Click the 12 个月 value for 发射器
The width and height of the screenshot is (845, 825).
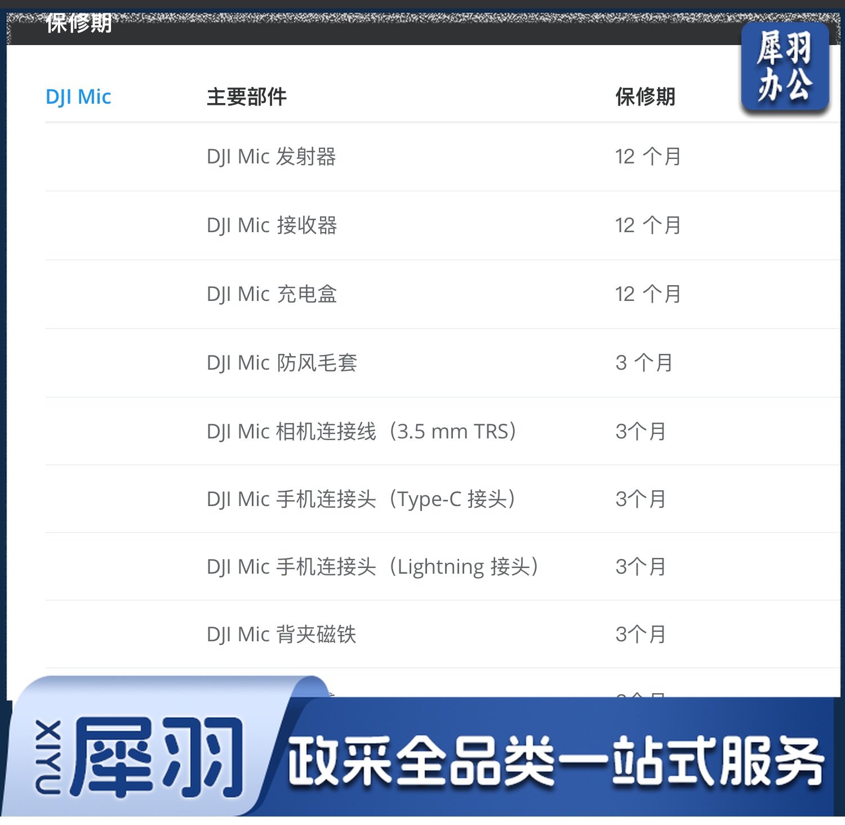[x=648, y=157]
